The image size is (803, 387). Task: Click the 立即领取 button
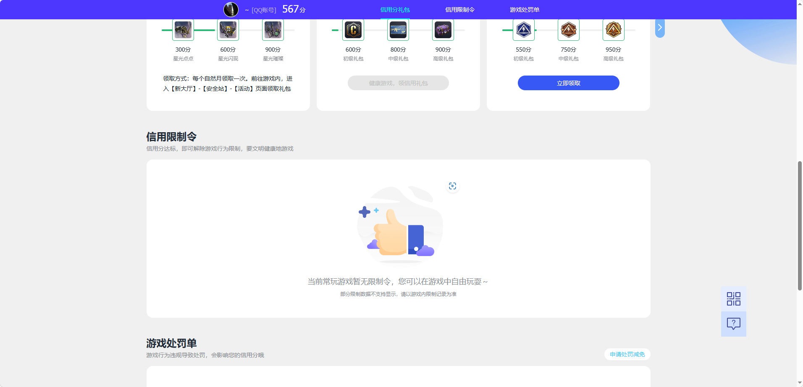coord(569,83)
